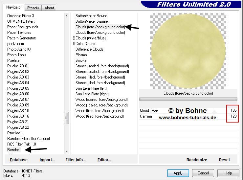Switch to the Presets tab

[33, 8]
